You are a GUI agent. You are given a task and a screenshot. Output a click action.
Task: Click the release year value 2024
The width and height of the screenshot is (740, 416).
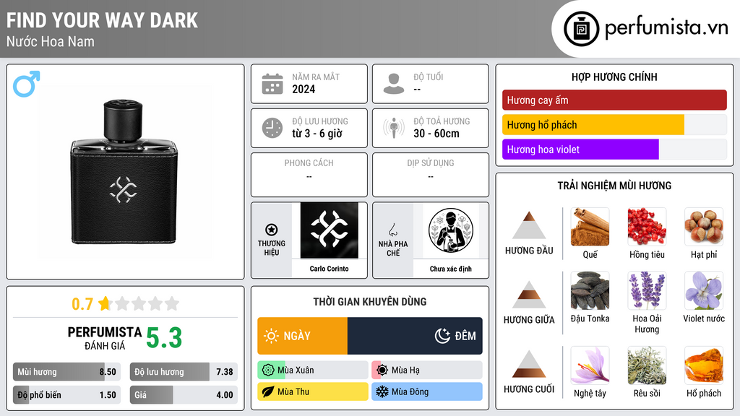(x=304, y=89)
